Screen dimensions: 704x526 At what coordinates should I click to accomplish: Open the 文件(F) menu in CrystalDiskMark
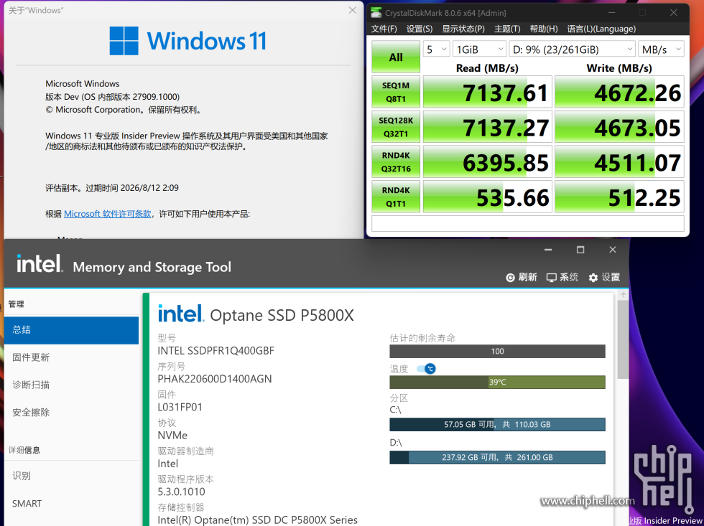pyautogui.click(x=384, y=29)
